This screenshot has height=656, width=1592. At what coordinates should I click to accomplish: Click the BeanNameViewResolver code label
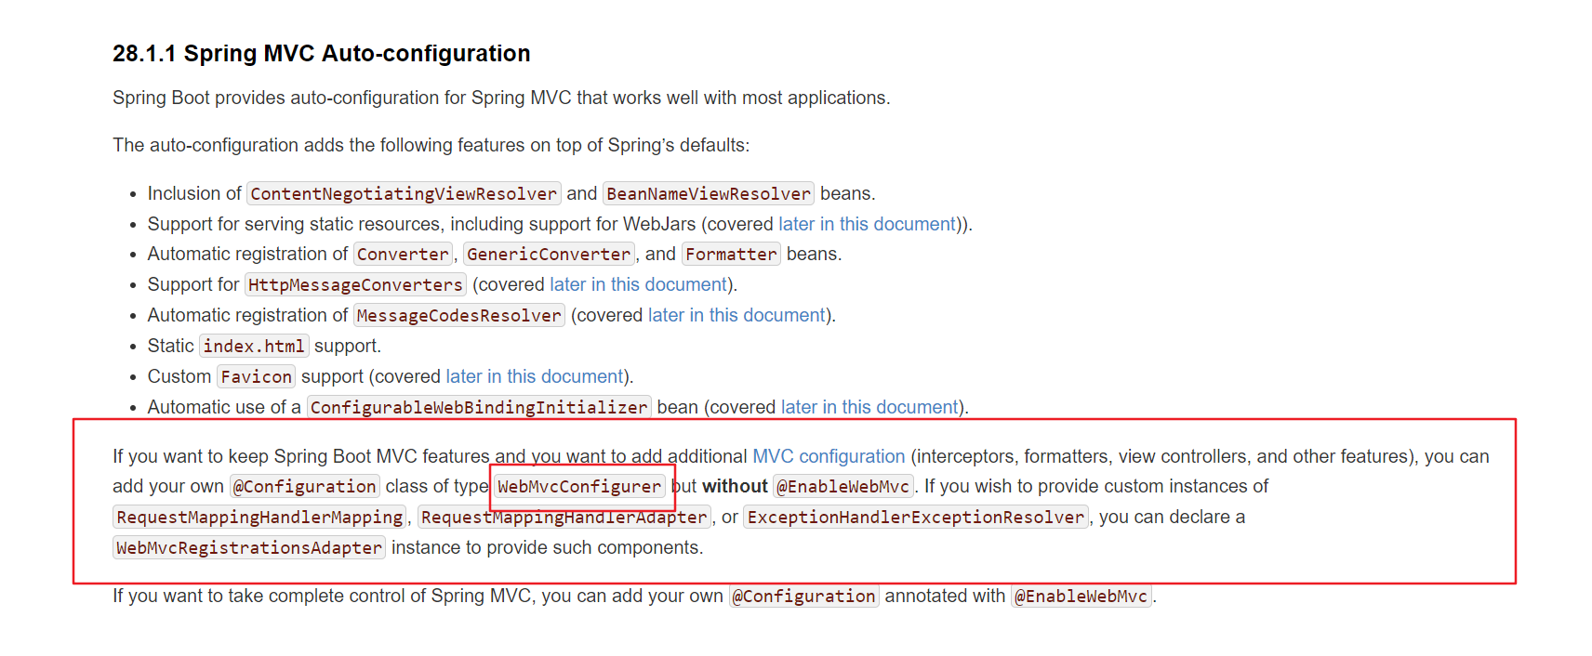pos(709,193)
